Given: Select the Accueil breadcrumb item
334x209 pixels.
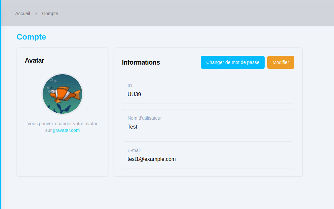Looking at the screenshot, I should click(22, 14).
